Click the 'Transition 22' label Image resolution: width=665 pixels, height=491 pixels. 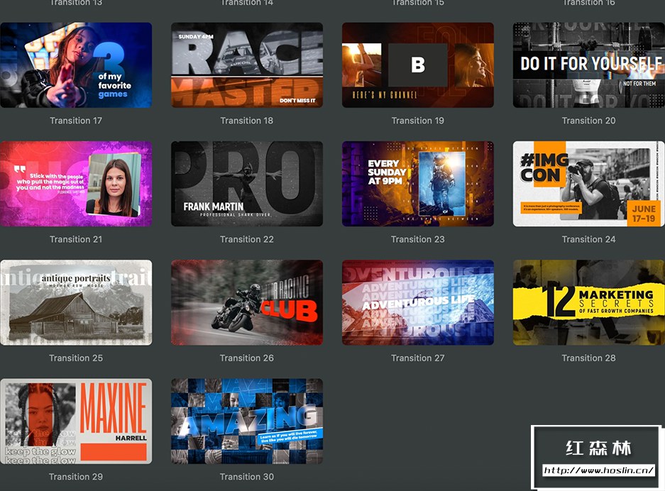coord(247,240)
